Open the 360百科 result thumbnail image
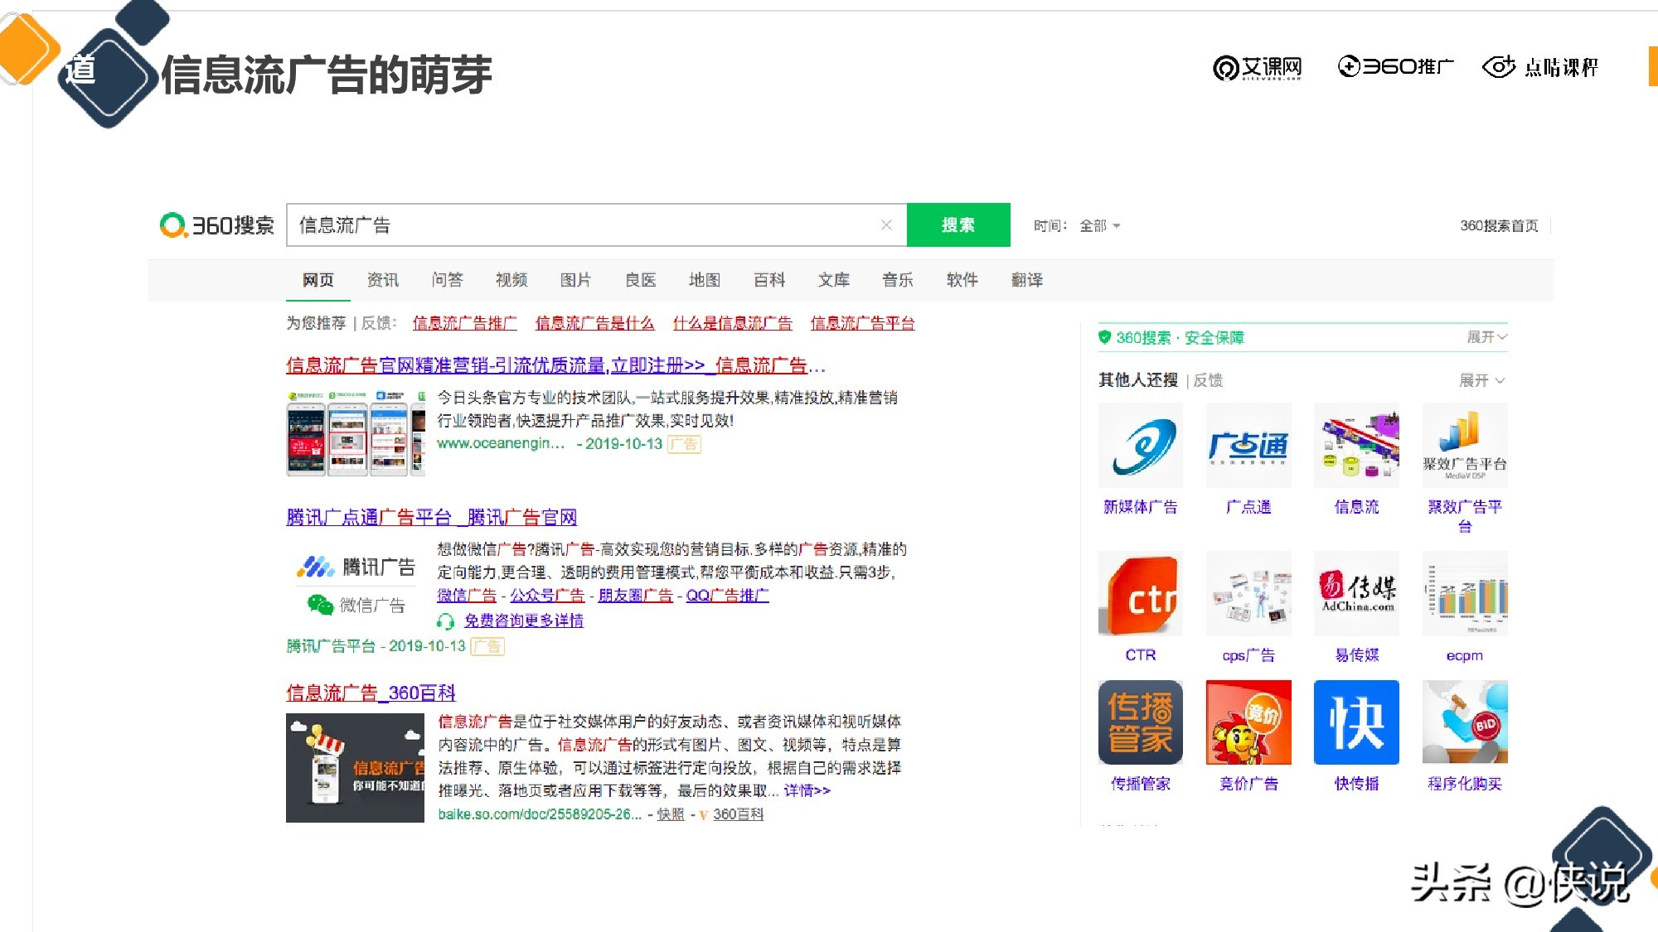1658x932 pixels. click(x=355, y=768)
